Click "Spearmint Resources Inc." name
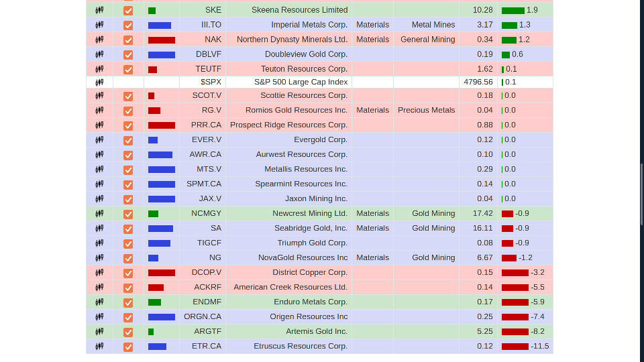The image size is (644, 362). click(301, 184)
